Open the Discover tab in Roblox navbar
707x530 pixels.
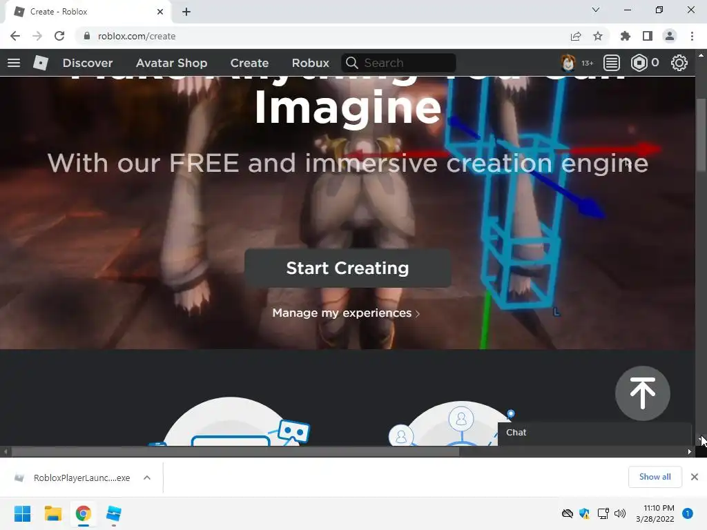click(x=88, y=63)
